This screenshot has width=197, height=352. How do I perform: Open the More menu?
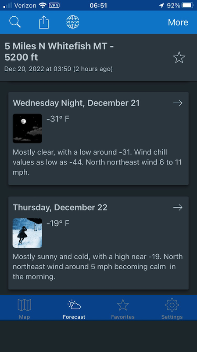(178, 22)
